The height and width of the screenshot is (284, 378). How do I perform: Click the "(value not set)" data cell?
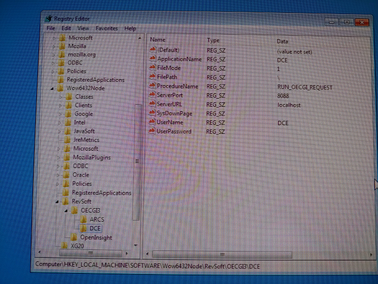(x=294, y=51)
